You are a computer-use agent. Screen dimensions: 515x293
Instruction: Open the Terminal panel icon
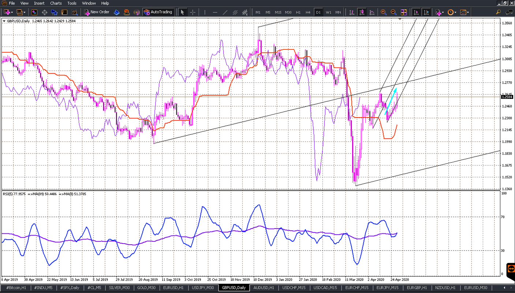coord(64,12)
